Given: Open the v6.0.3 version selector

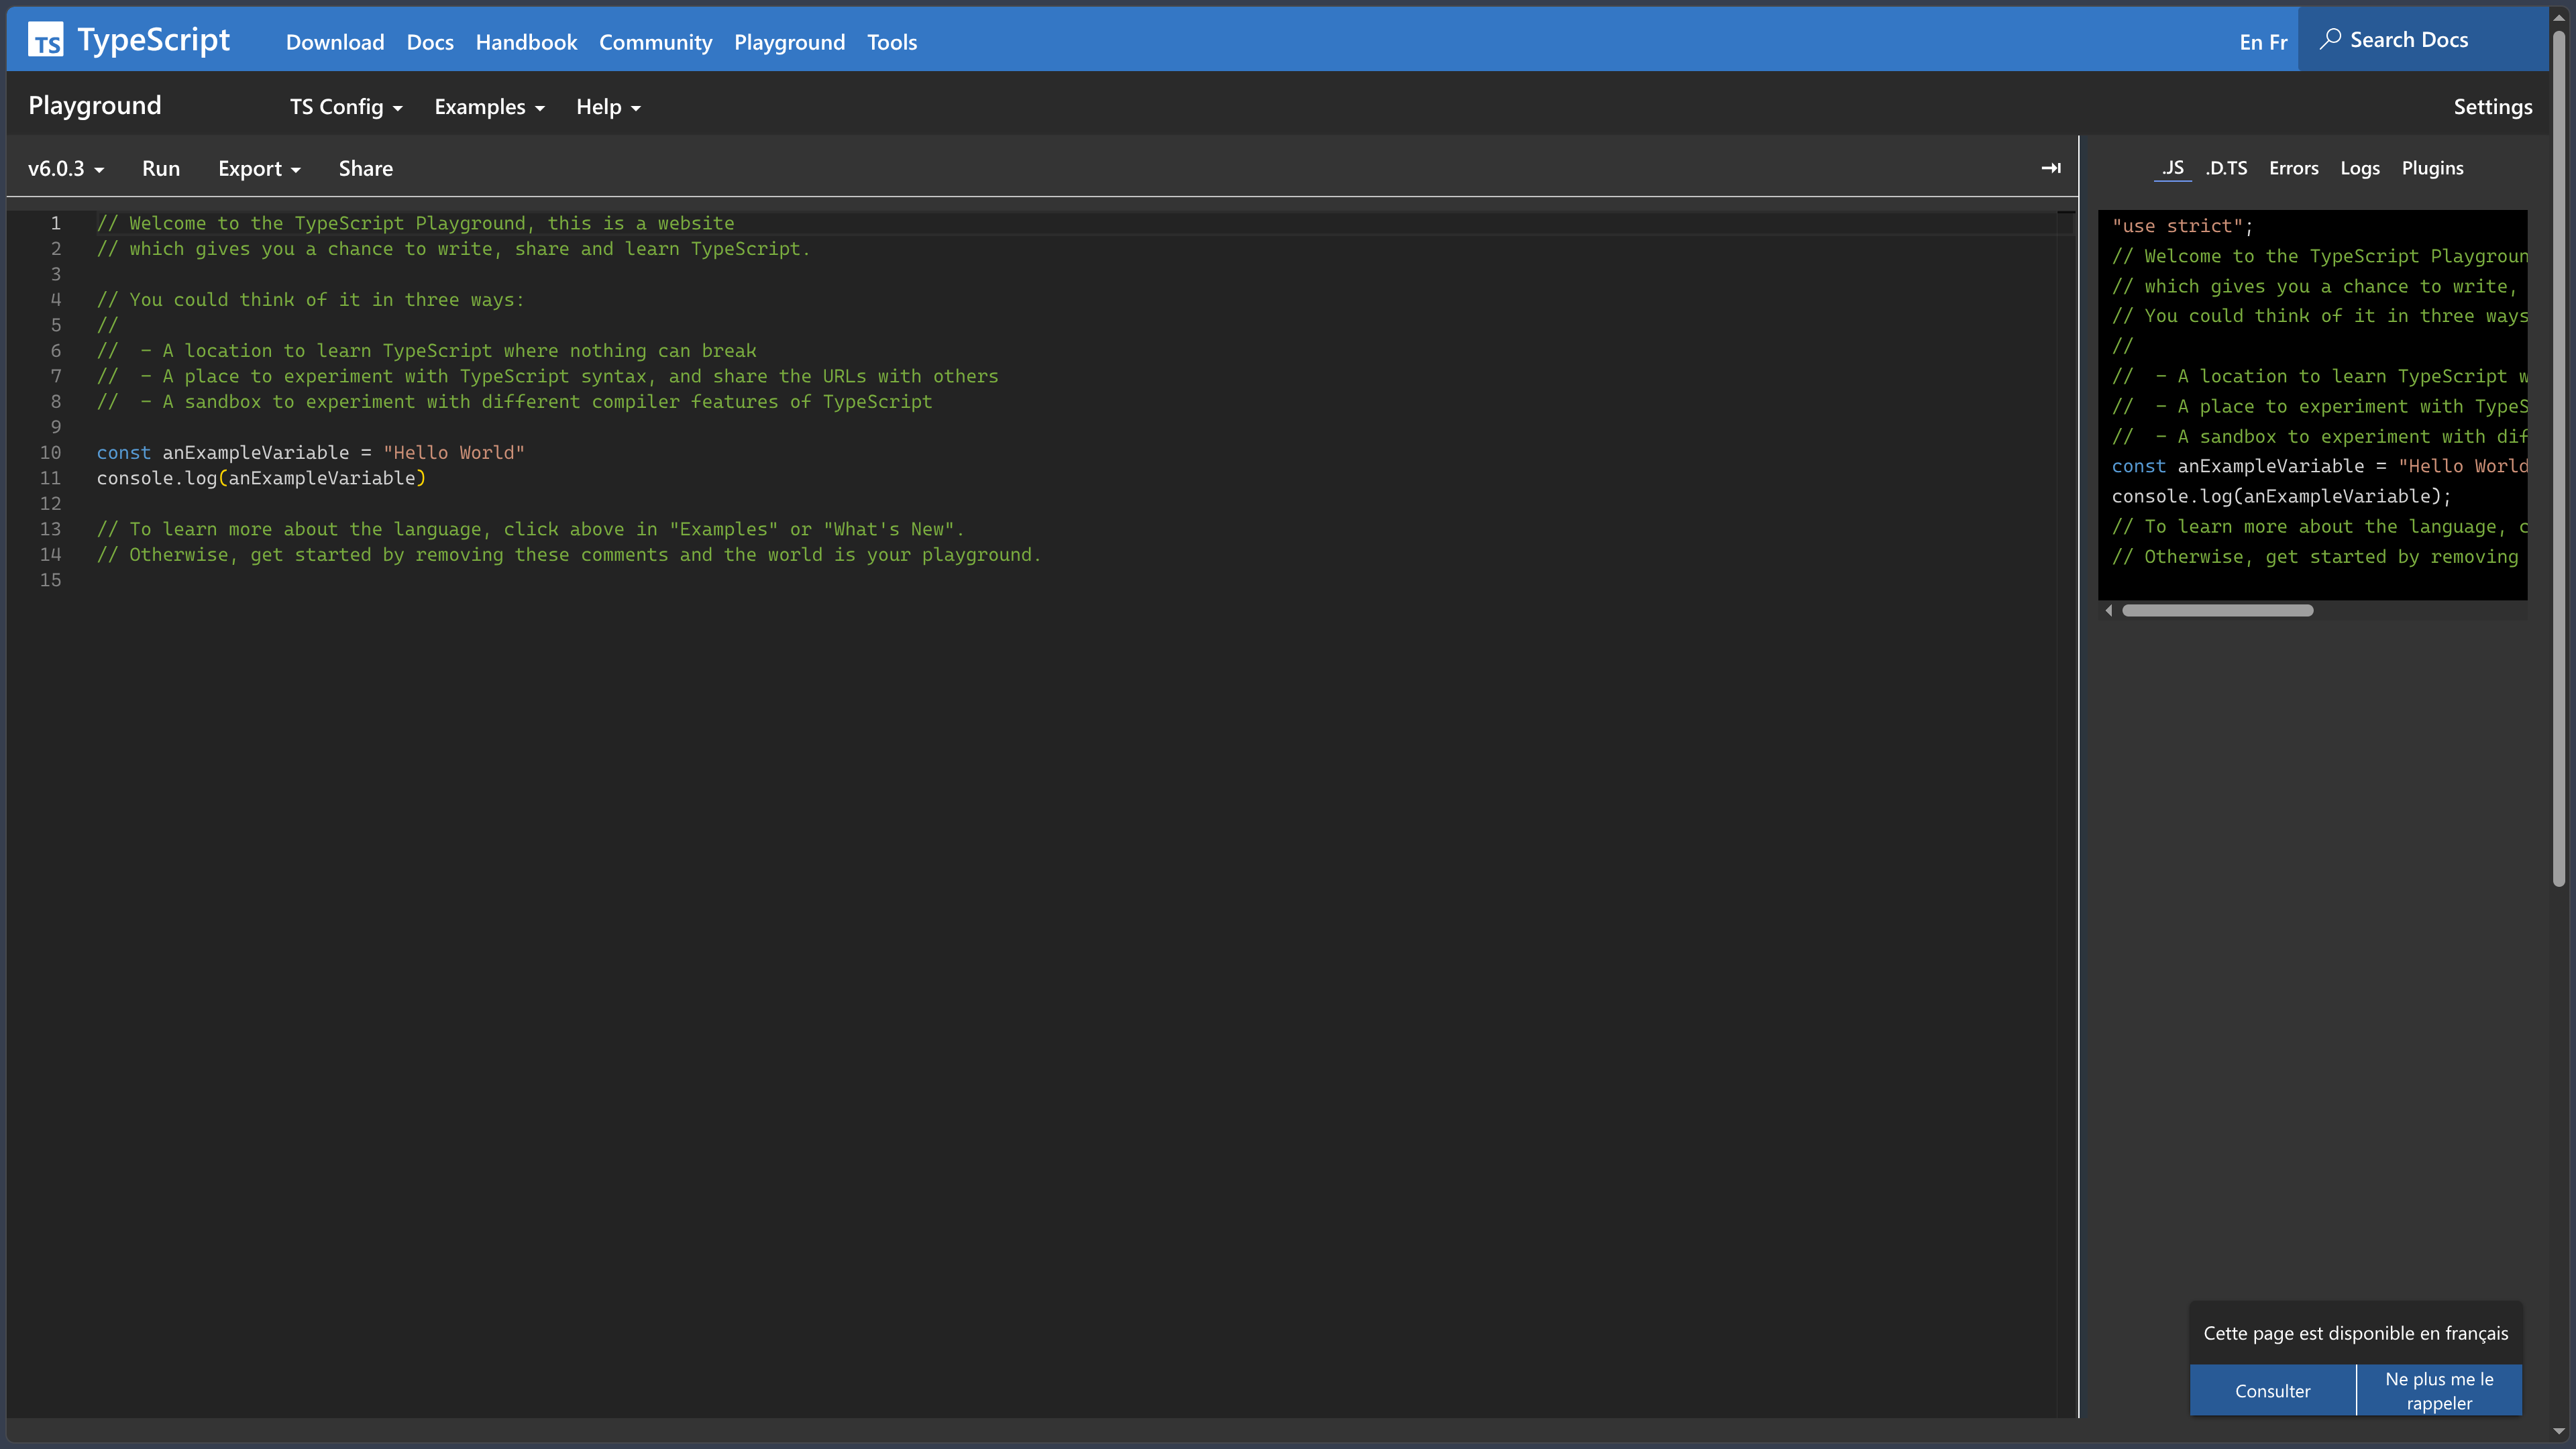Looking at the screenshot, I should (66, 169).
